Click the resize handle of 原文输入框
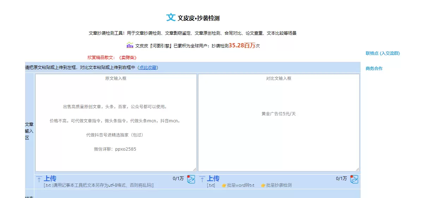This screenshot has width=427, height=198. click(194, 169)
